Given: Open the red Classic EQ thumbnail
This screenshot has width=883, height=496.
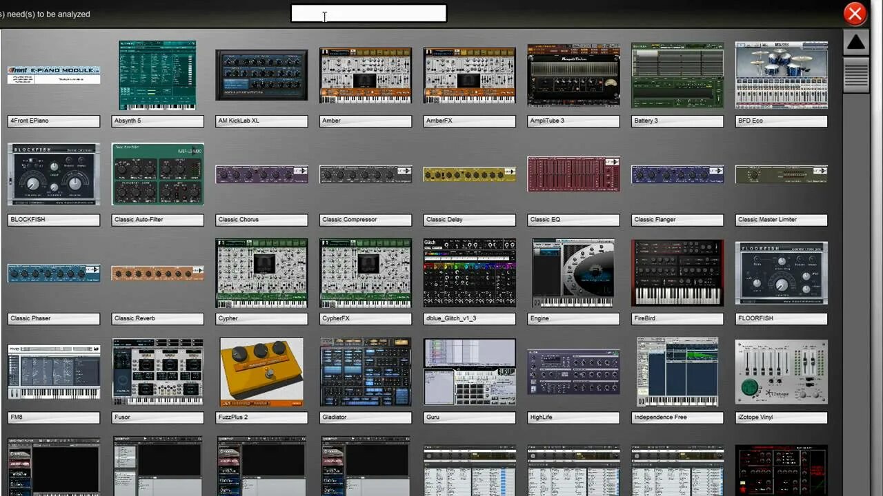Looking at the screenshot, I should click(x=573, y=174).
